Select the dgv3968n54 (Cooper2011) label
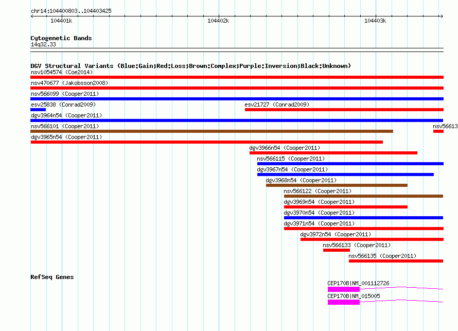 (301, 180)
